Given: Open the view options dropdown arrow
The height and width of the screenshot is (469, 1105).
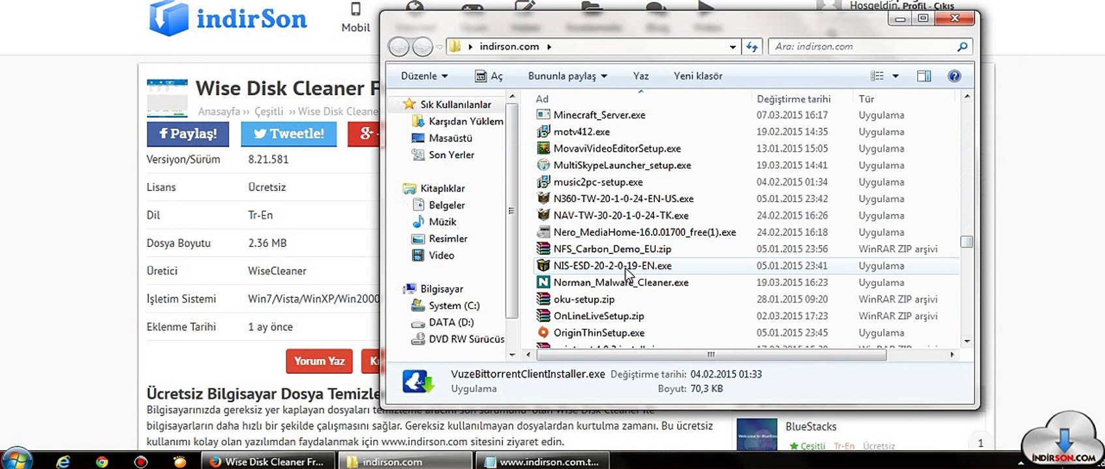Looking at the screenshot, I should 896,76.
